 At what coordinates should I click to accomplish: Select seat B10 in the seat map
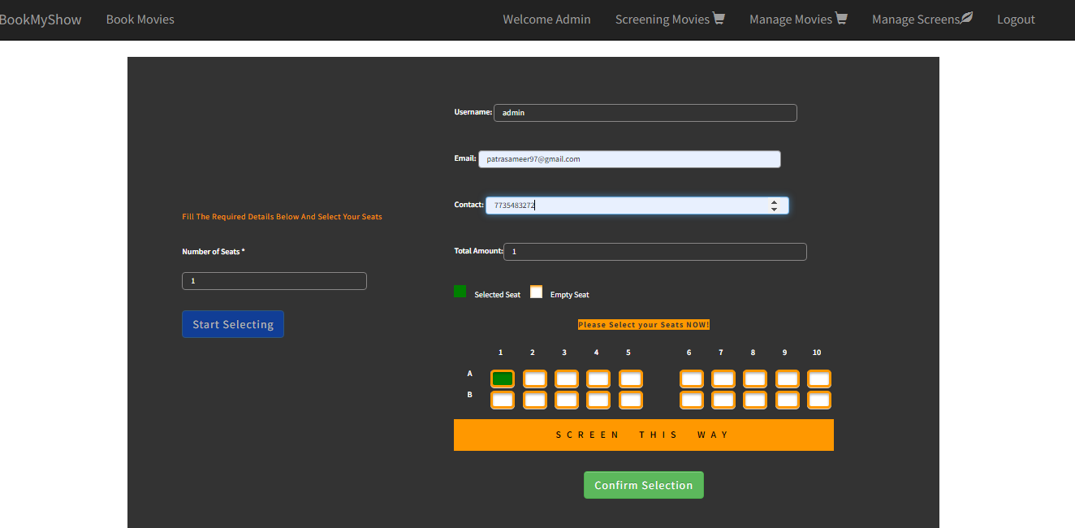coord(818,400)
